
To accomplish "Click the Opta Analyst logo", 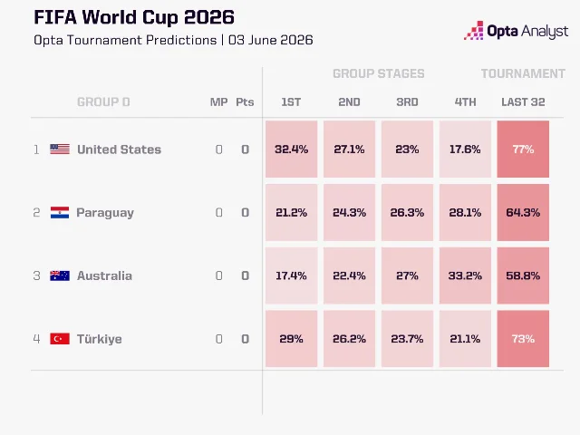I will coord(516,31).
